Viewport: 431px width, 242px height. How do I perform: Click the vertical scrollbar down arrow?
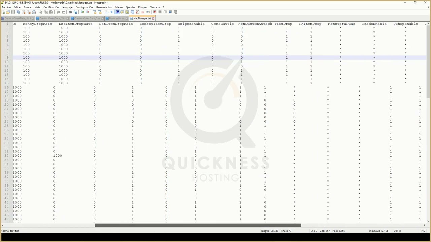(x=428, y=221)
